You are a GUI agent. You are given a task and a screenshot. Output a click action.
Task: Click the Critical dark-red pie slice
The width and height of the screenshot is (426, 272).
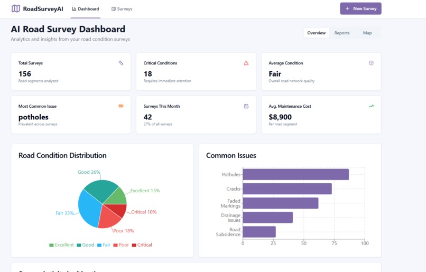(x=119, y=209)
